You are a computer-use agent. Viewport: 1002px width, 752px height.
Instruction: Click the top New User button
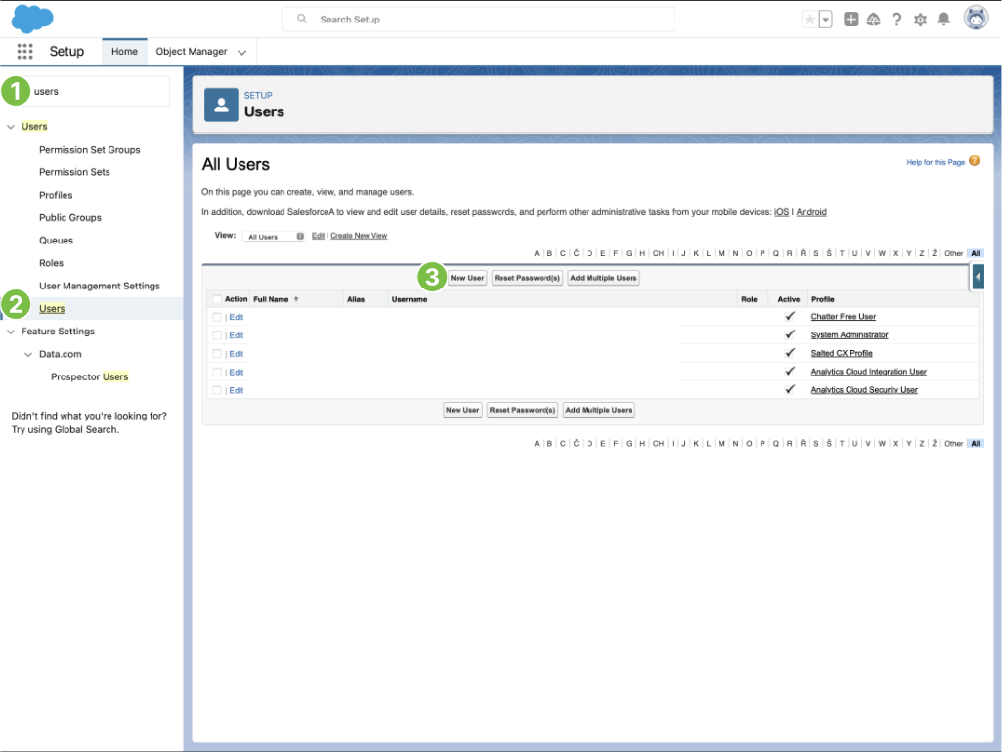(x=466, y=278)
